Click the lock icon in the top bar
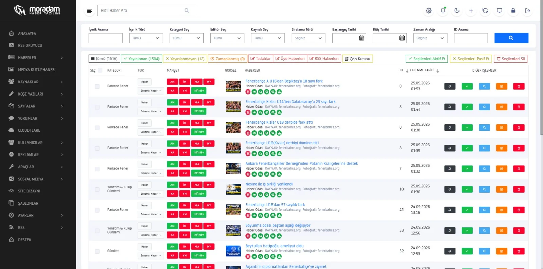 point(513,11)
